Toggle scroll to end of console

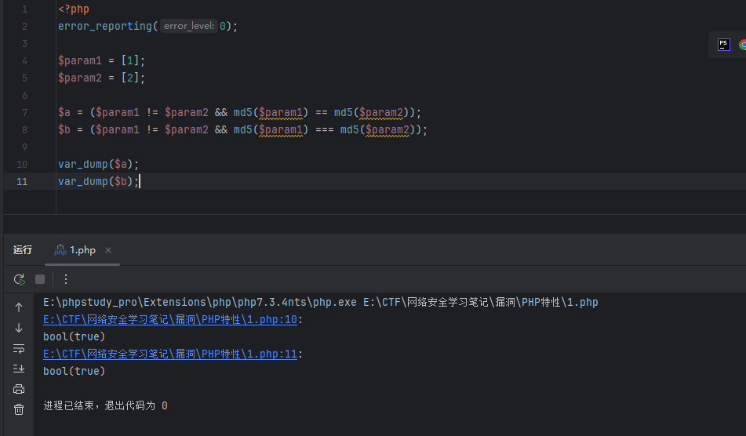(19, 369)
